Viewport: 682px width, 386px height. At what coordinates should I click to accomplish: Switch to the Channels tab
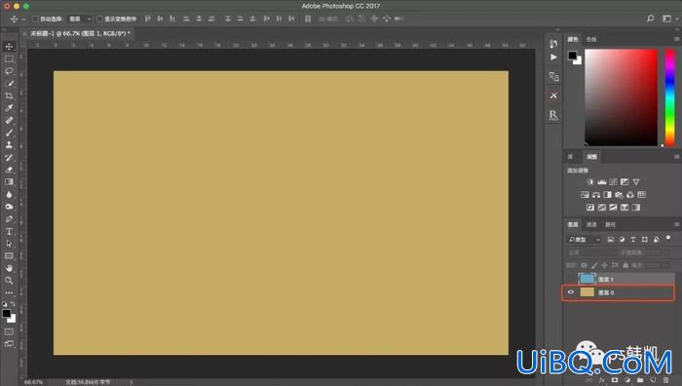click(591, 224)
